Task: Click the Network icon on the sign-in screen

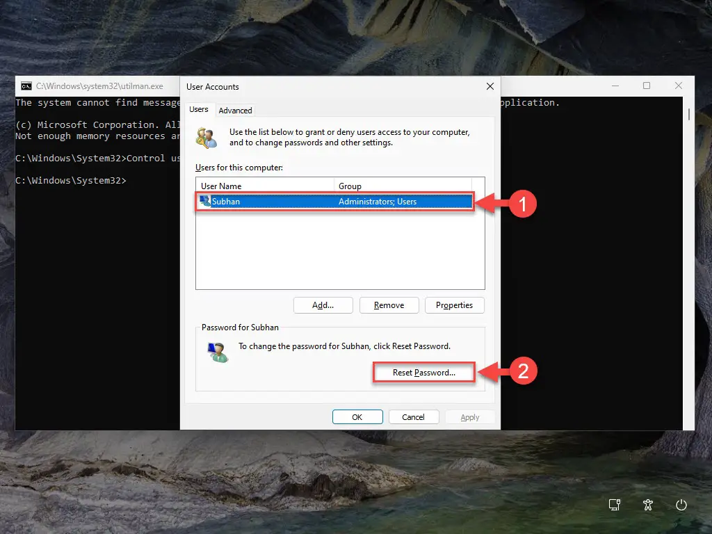Action: [x=615, y=505]
